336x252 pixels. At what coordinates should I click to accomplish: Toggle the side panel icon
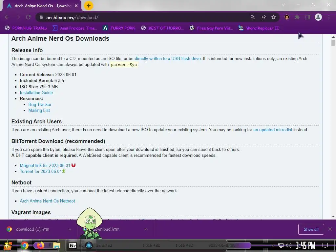click(x=308, y=17)
